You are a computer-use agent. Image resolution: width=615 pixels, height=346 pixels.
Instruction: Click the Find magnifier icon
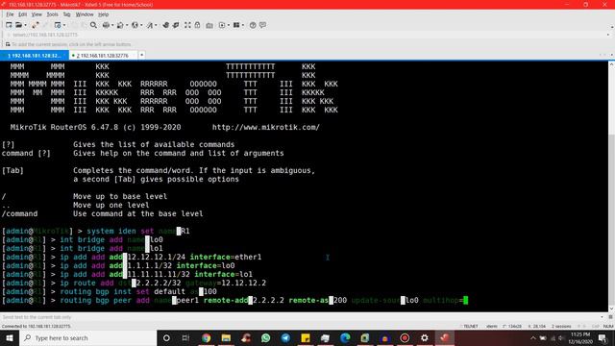(93, 25)
